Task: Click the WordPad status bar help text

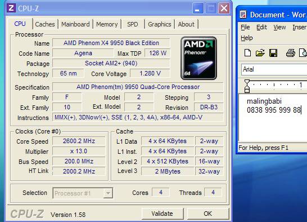Action: tap(263, 148)
